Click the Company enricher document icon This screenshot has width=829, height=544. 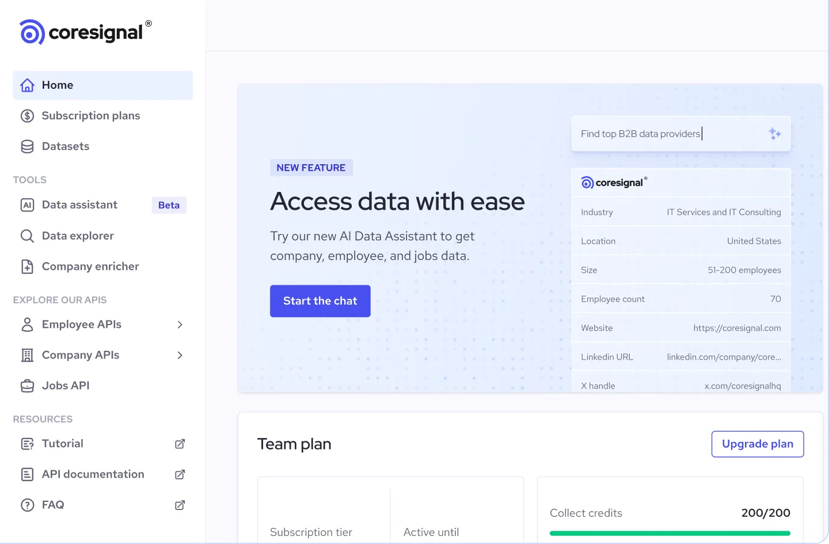tap(27, 266)
